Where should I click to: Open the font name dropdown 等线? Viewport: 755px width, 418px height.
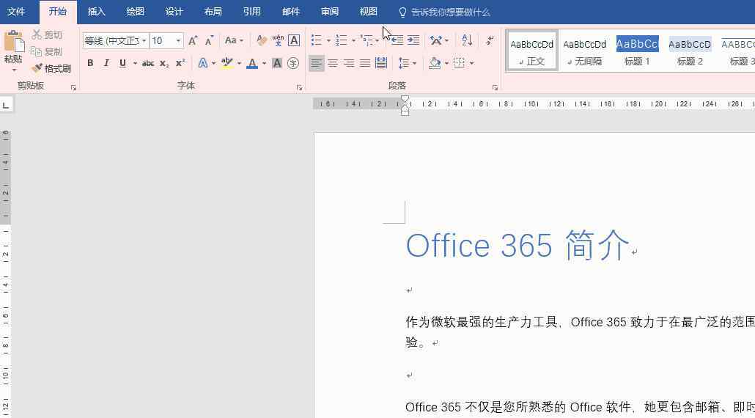click(144, 41)
